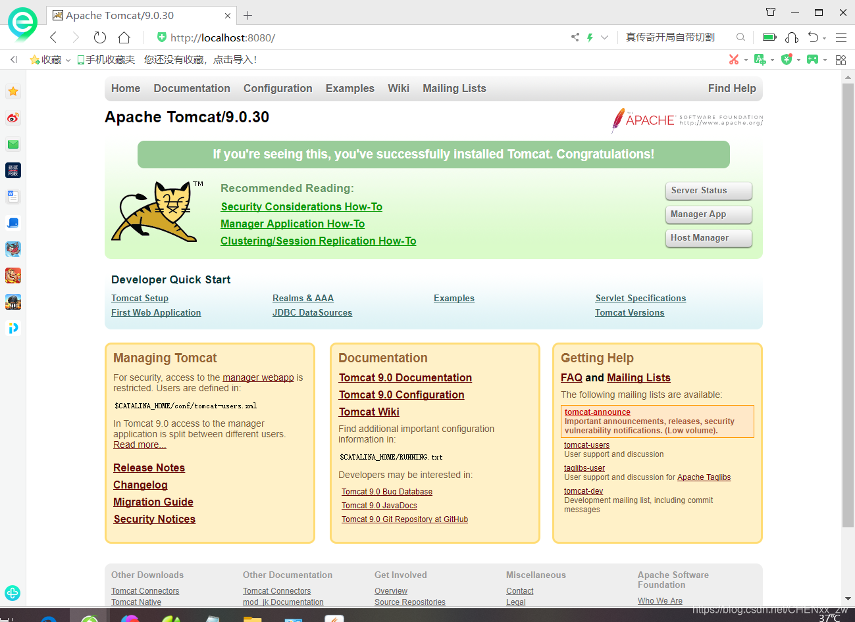The image size is (855, 622).
Task: Open the yen shield dropdown arrow
Action: [x=798, y=60]
